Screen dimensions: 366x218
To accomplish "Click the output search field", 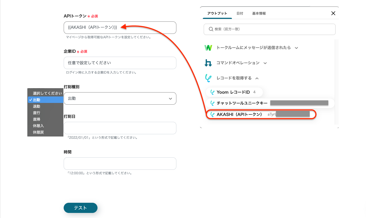I will pyautogui.click(x=270, y=29).
